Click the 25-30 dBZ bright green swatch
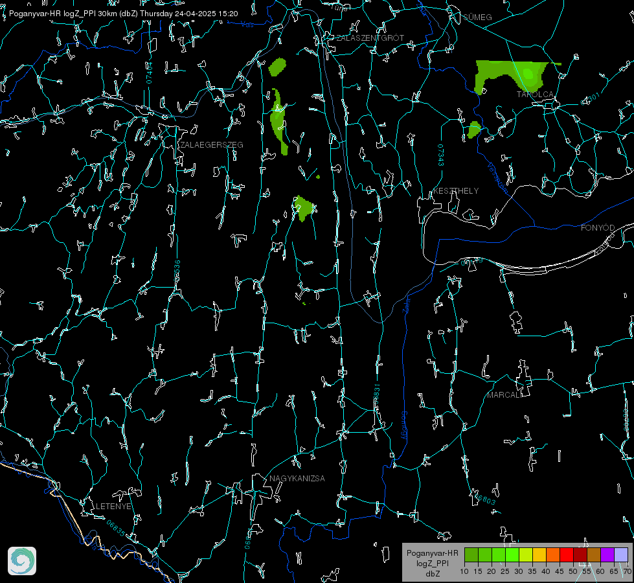Screen dimensions: 634x583 point(512,554)
